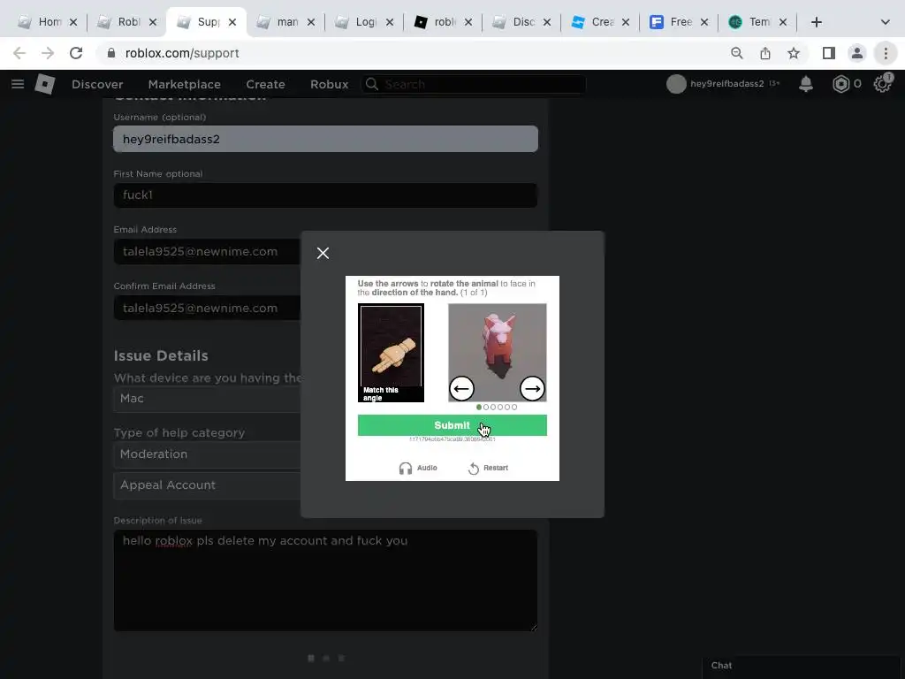The height and width of the screenshot is (679, 905).
Task: Expand the tab search chevron
Action: (x=886, y=22)
